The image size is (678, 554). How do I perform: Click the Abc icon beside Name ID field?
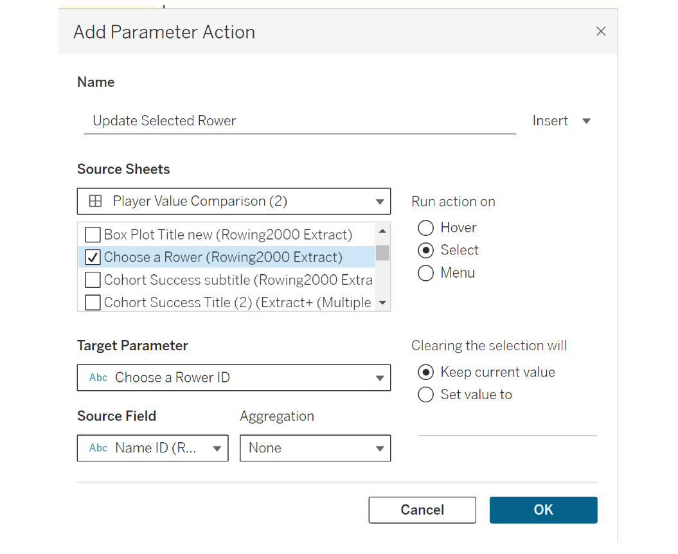pyautogui.click(x=98, y=448)
